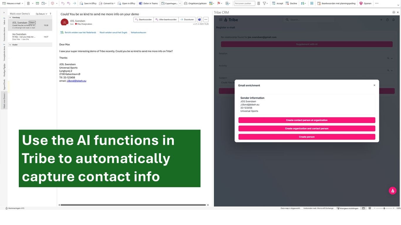This screenshot has width=401, height=225.
Task: Click Delen in Teams
Action: [x=149, y=4]
